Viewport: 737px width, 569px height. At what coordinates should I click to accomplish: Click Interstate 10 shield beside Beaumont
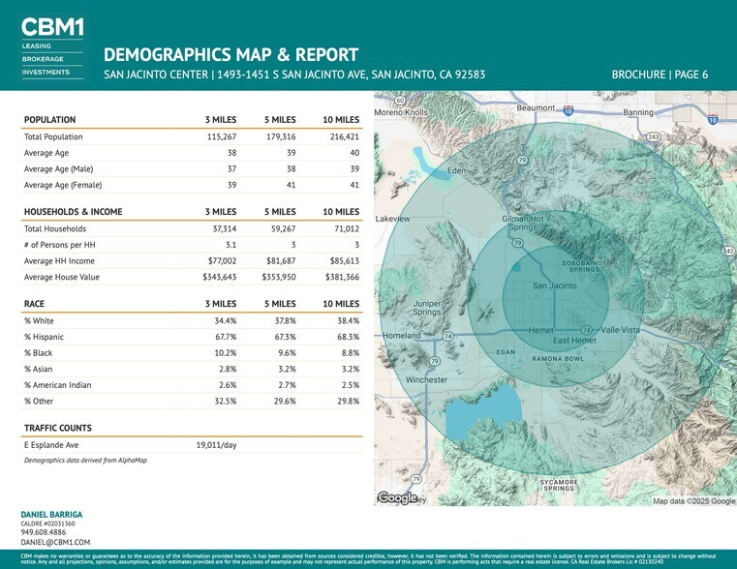[568, 111]
